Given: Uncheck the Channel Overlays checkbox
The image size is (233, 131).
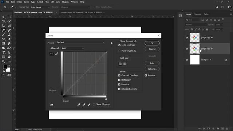Looking at the screenshot, I should click(119, 75).
